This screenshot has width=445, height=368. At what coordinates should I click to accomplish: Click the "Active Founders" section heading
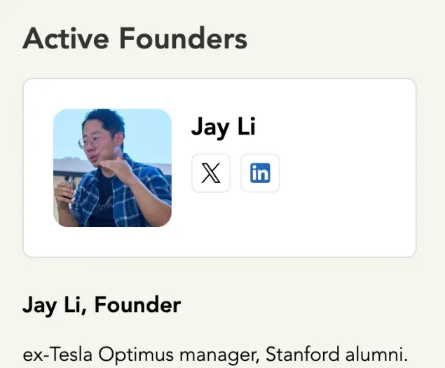coord(135,39)
